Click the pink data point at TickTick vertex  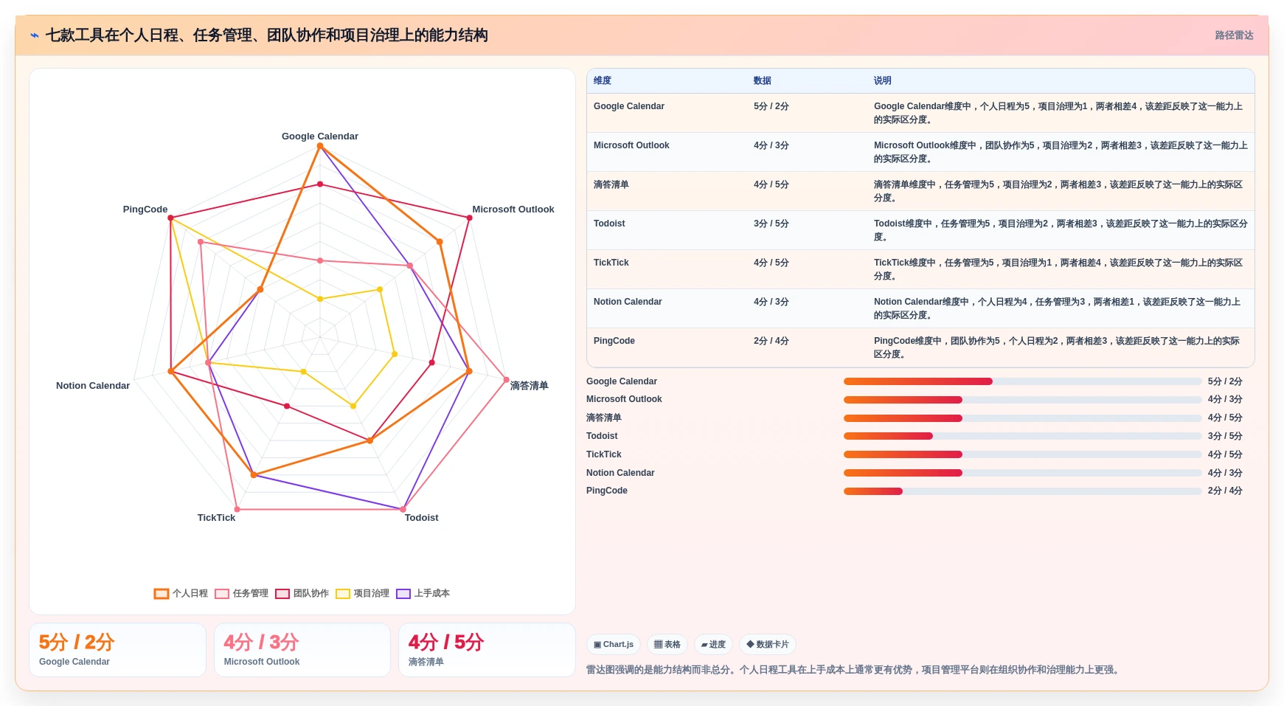coord(237,509)
